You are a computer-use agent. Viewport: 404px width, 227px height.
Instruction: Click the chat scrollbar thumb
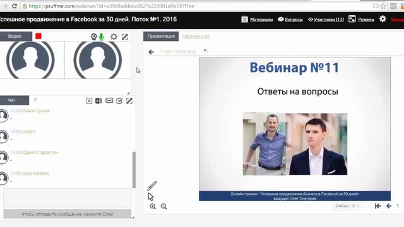click(134, 170)
